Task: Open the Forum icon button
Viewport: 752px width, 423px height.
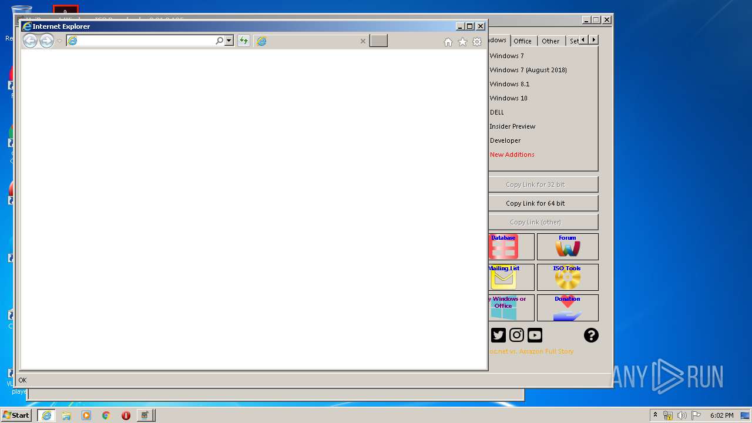Action: 568,247
